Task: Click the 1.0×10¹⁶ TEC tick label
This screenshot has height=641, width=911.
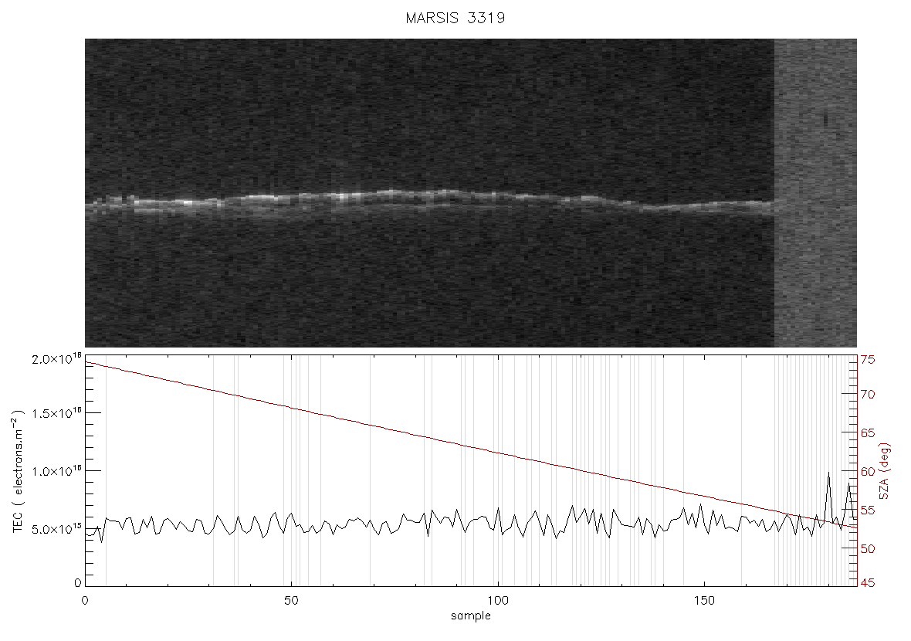Action: (x=56, y=471)
